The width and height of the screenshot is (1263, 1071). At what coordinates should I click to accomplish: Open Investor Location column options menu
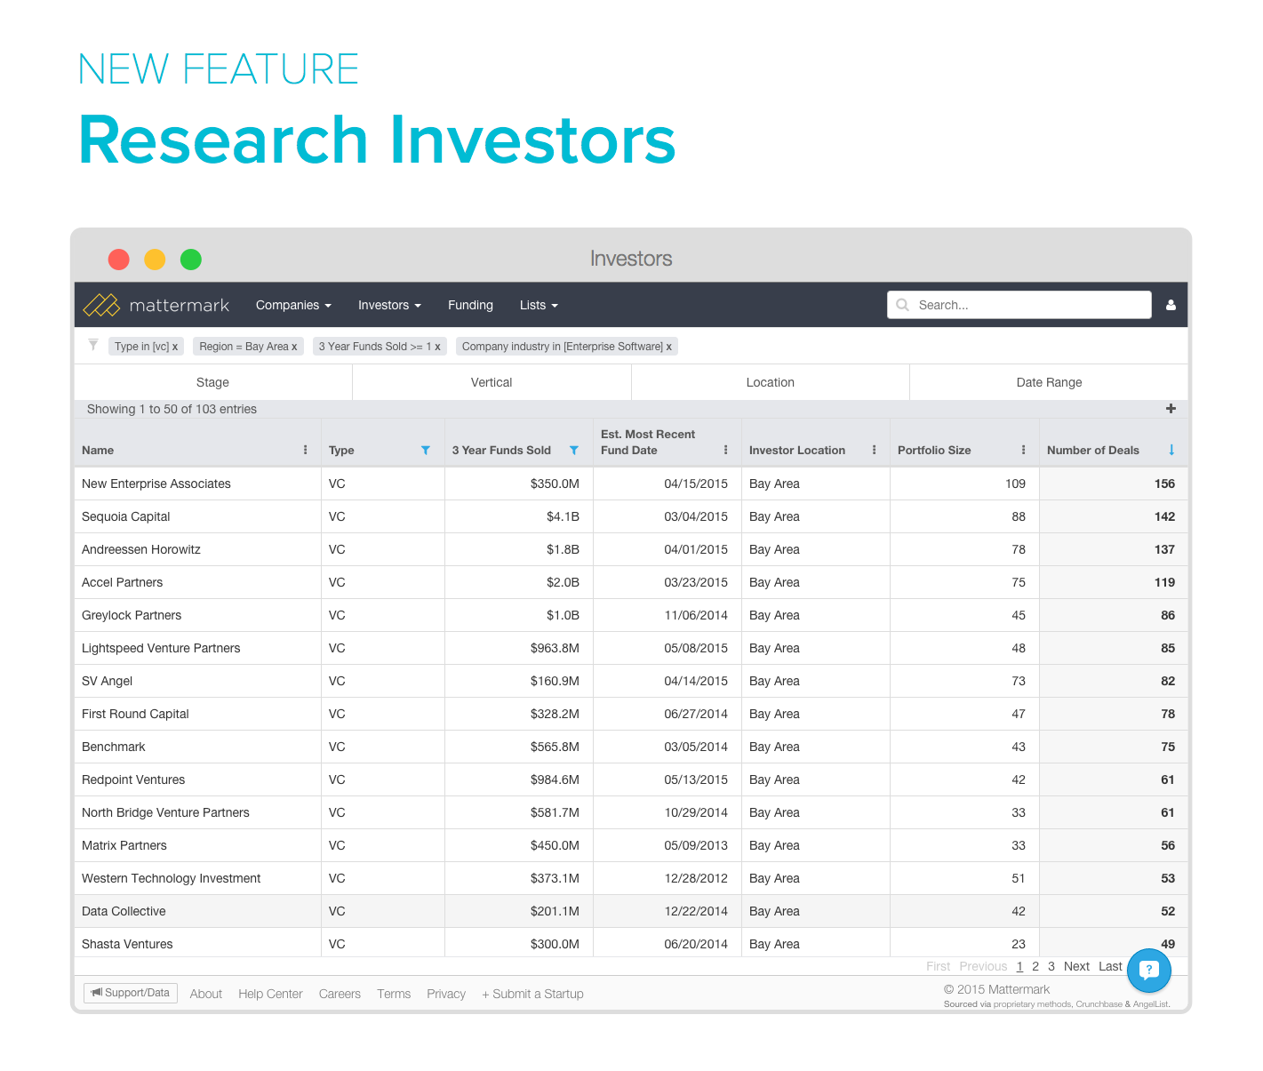tap(875, 450)
